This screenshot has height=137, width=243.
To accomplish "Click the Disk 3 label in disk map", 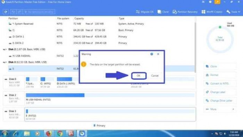I will (x=13, y=111).
